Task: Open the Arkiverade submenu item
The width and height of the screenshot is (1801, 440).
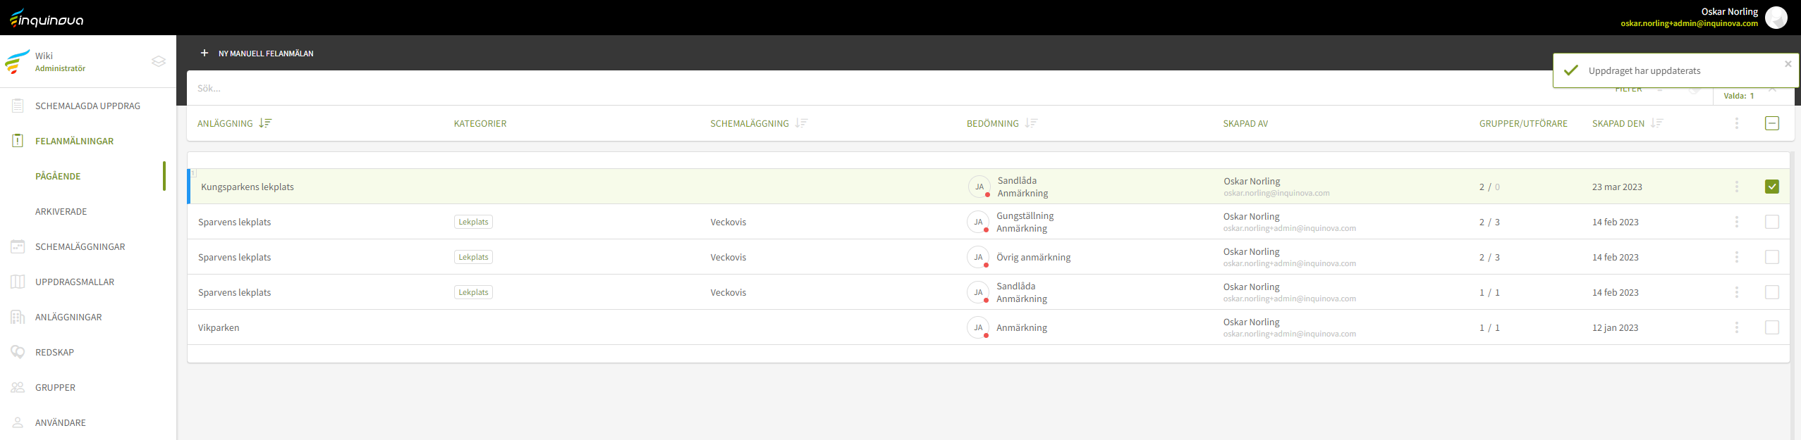Action: (x=61, y=211)
